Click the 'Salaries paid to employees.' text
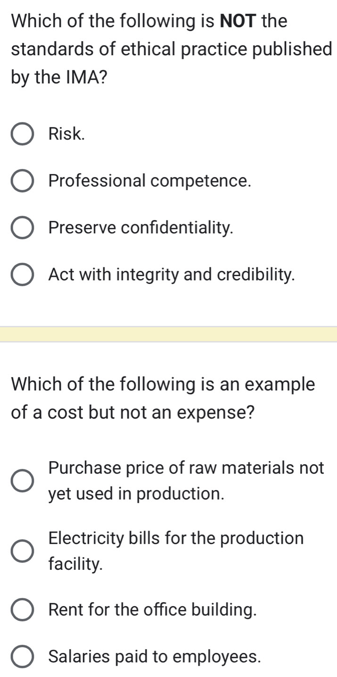This screenshot has height=677, width=337. pos(155,657)
